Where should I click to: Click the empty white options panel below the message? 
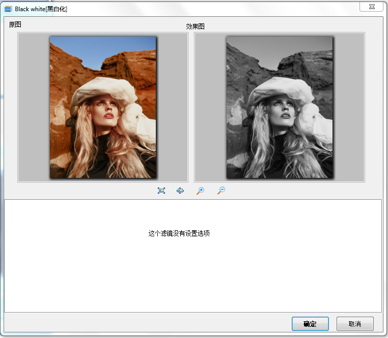click(192, 280)
